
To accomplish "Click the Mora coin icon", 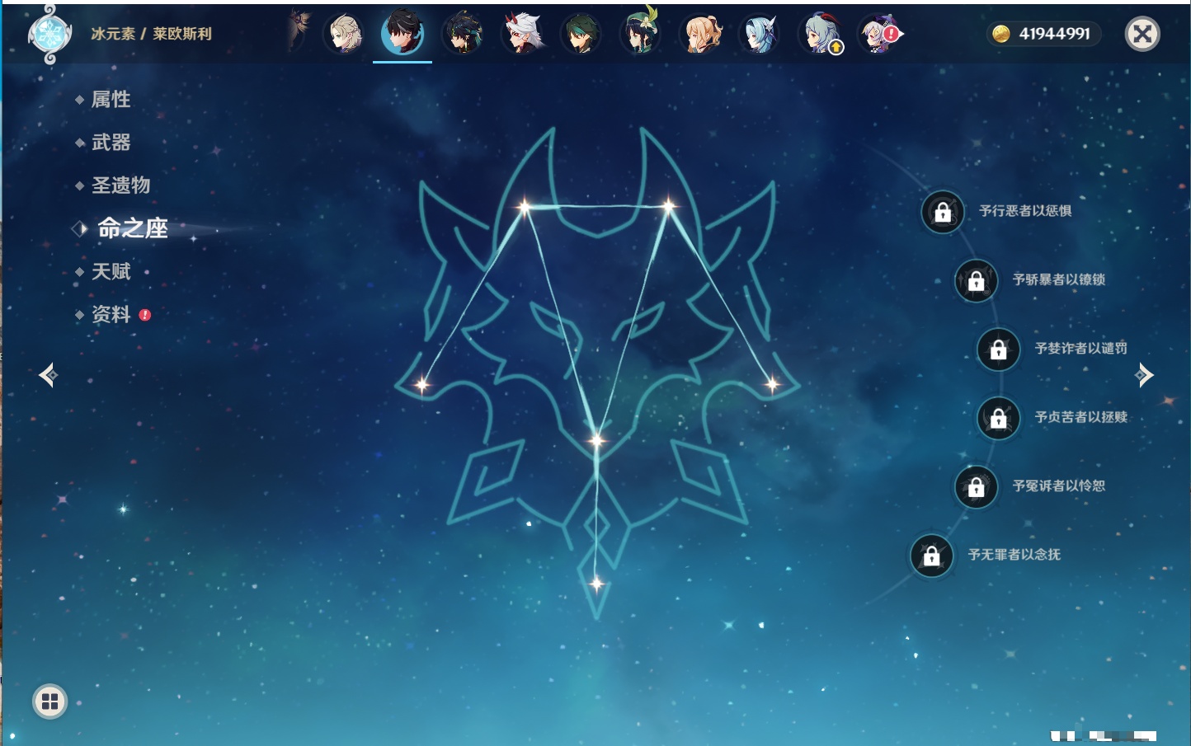I will 1001,34.
